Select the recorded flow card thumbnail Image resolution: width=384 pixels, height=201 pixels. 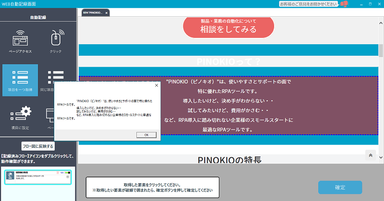[38, 177]
